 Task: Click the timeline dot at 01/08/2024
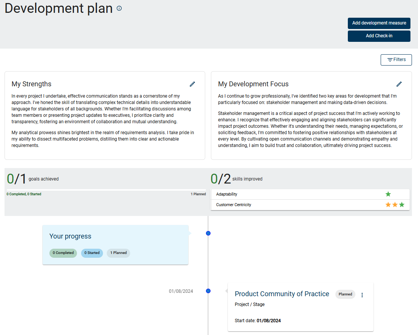pyautogui.click(x=208, y=291)
